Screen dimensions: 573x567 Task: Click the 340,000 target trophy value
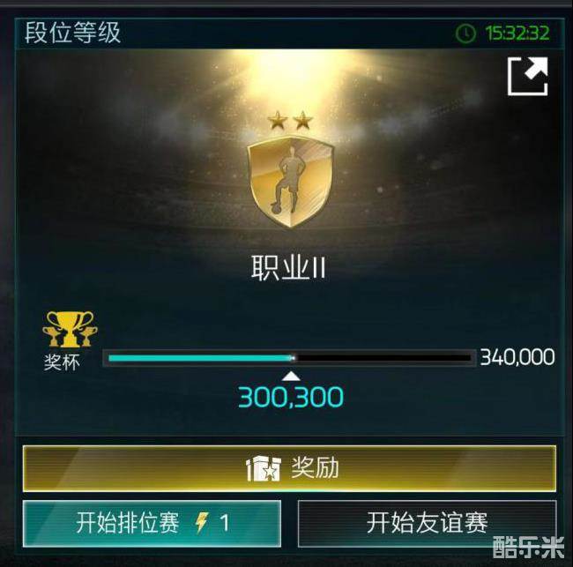pyautogui.click(x=517, y=357)
